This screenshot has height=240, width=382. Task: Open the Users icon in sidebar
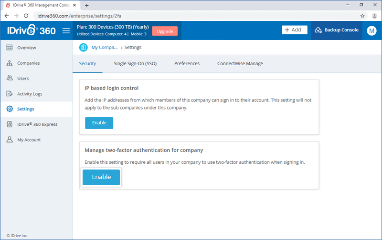point(10,78)
